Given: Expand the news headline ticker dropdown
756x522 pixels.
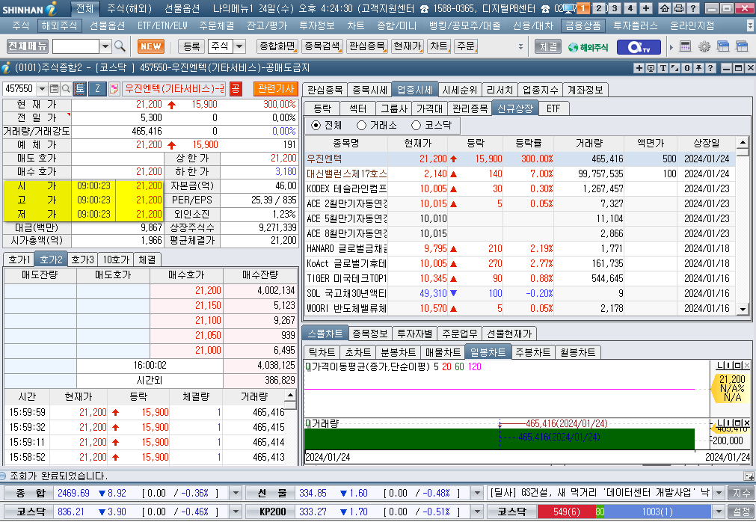Looking at the screenshot, I should (719, 493).
